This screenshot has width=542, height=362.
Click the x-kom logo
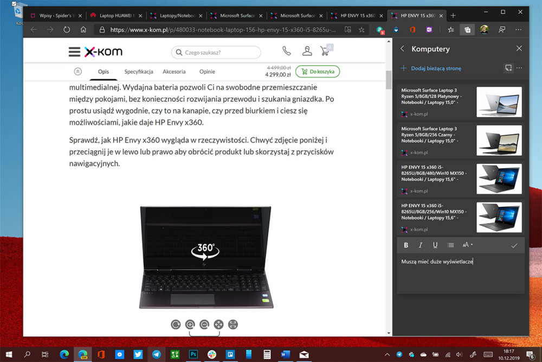point(104,52)
